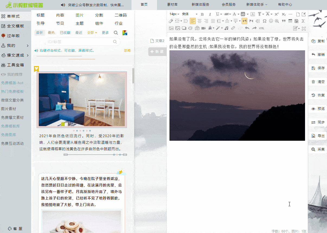This screenshot has width=327, height=233.
Task: Select the 分割 style category tab
Action: click(x=99, y=15)
